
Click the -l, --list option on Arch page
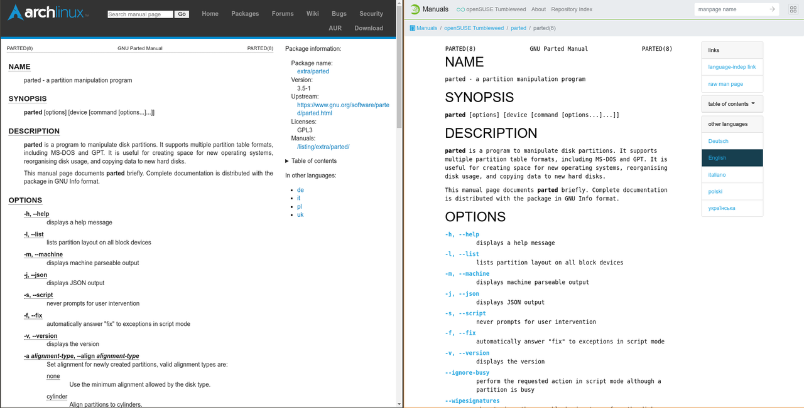pos(34,234)
